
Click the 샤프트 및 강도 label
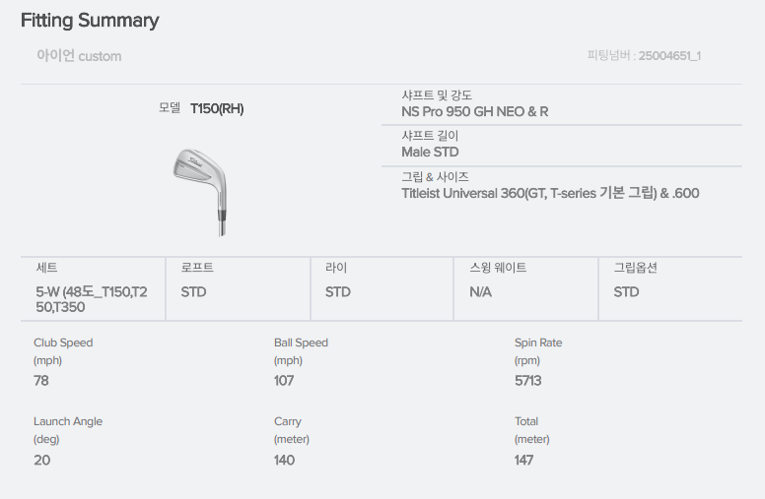[437, 95]
